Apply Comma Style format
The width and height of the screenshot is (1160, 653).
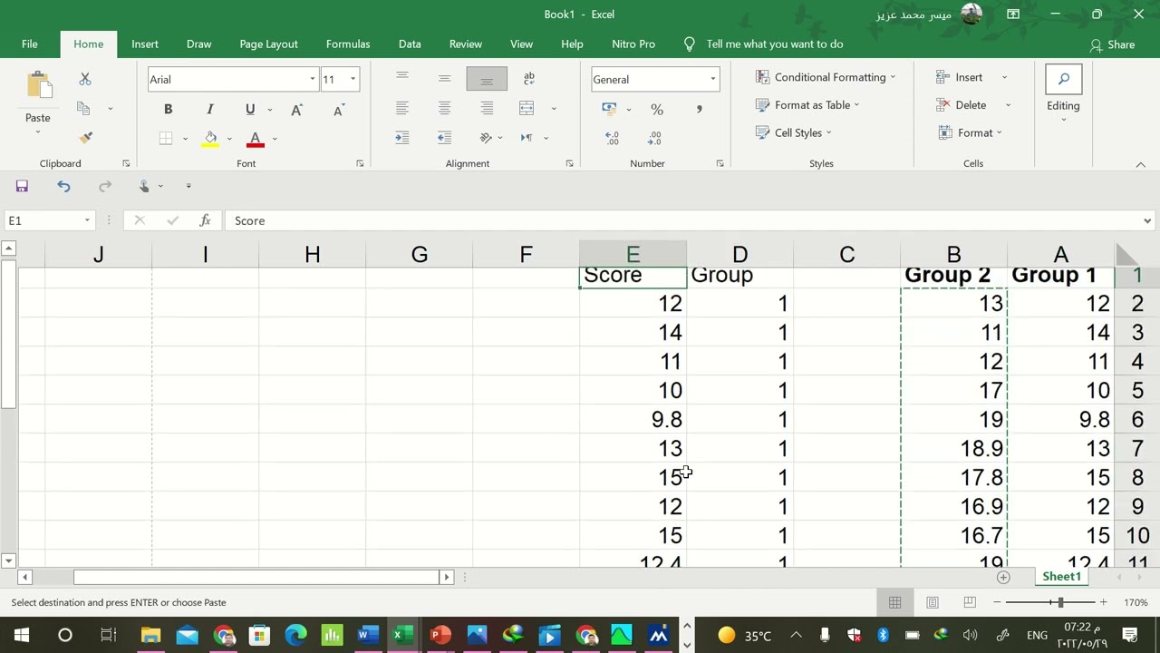click(x=699, y=110)
